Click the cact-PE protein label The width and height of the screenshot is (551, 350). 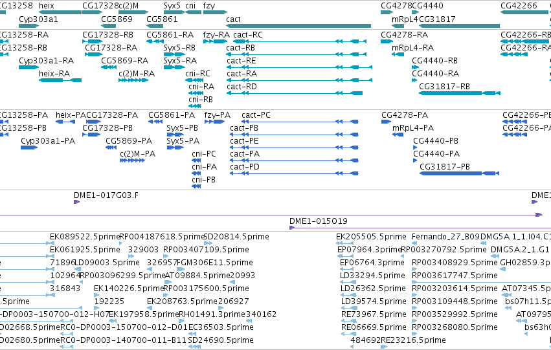click(244, 141)
